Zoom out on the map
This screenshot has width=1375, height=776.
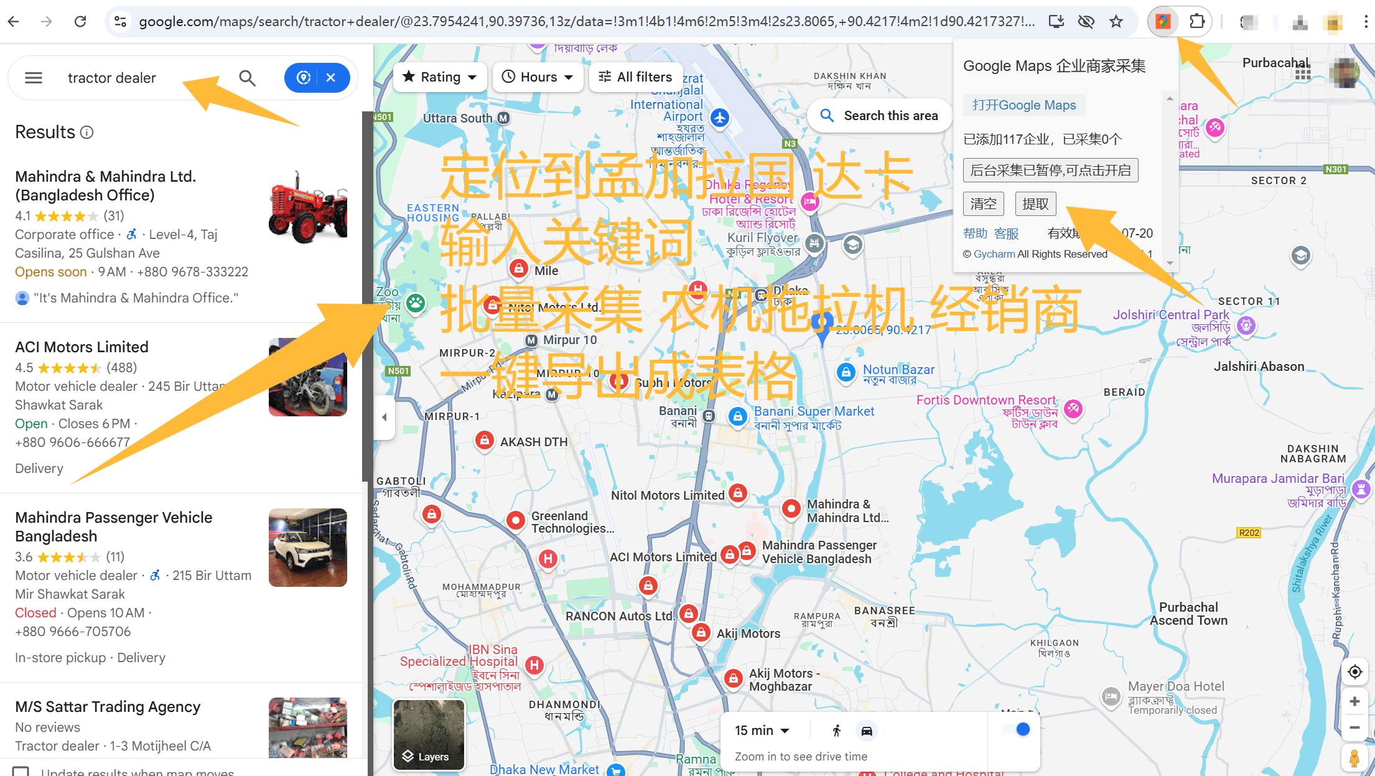(1354, 727)
